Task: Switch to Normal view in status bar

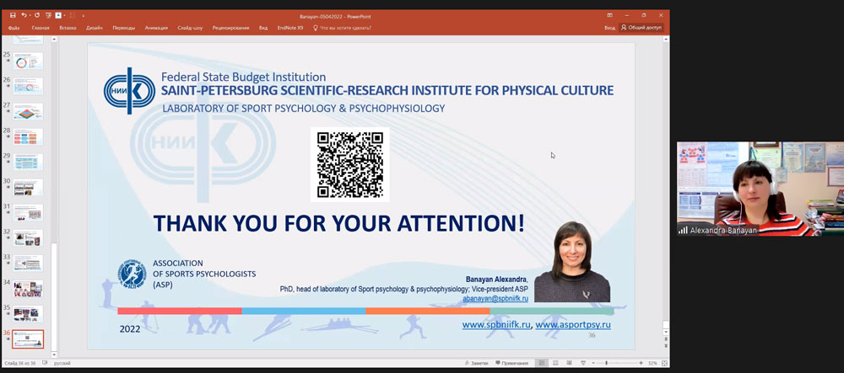Action: [x=542, y=364]
